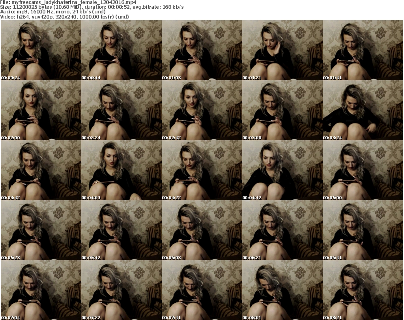This screenshot has width=404, height=320.
Task: Select the thumbnail at 00:01:41
Action: (x=363, y=50)
